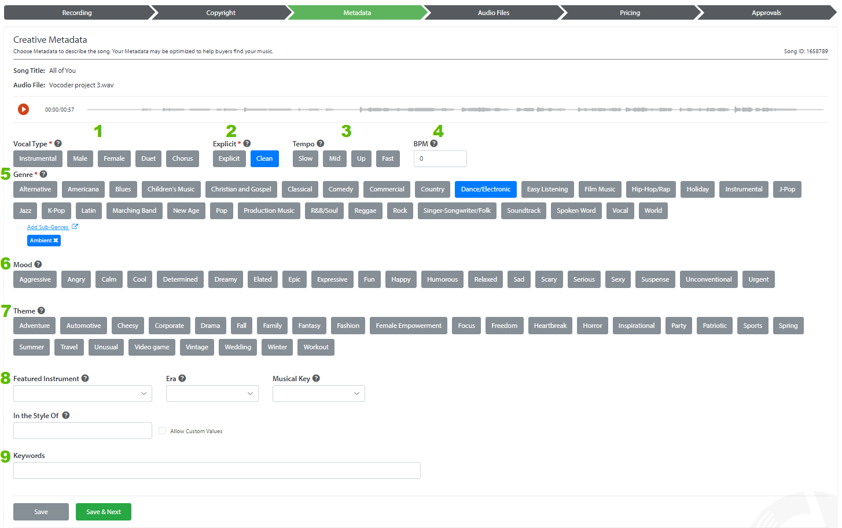This screenshot has height=528, width=842.
Task: Select Duet vocal type
Action: (x=149, y=158)
